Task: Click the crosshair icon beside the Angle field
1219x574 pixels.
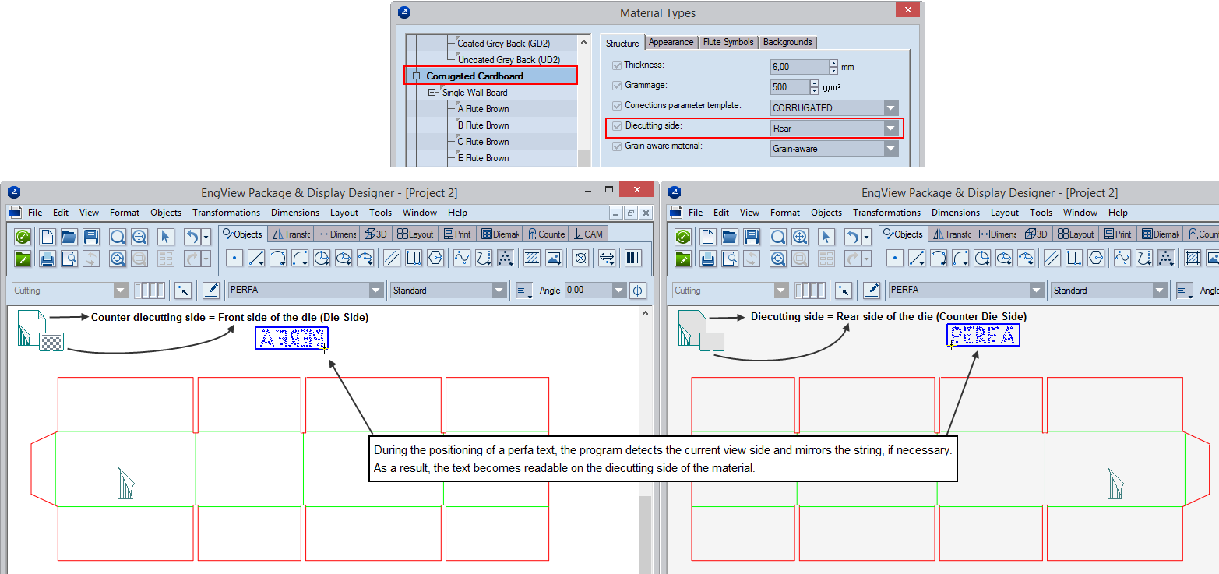Action: pyautogui.click(x=637, y=291)
